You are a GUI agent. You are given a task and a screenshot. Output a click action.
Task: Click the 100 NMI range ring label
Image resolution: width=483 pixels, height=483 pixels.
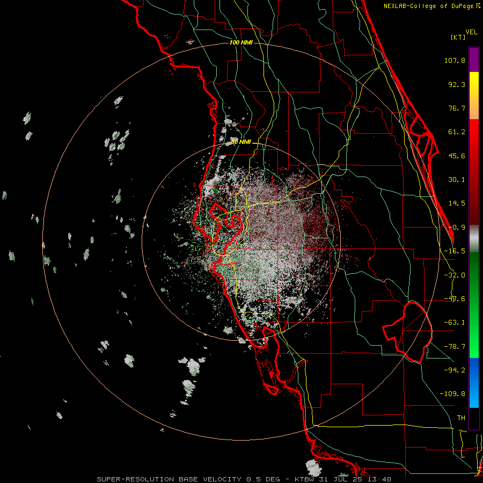241,42
